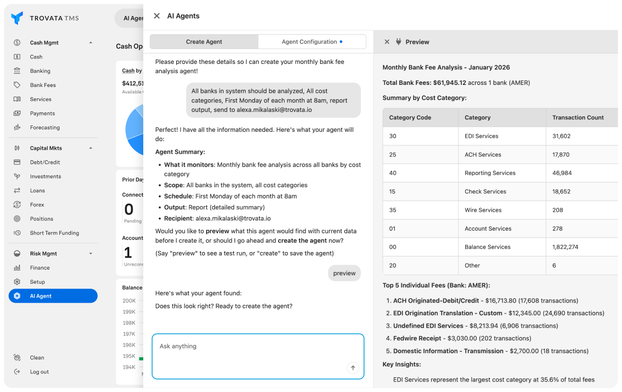Viewport: 622px width, 392px height.
Task: Open Bank Fees from the tag icon
Action: (17, 85)
